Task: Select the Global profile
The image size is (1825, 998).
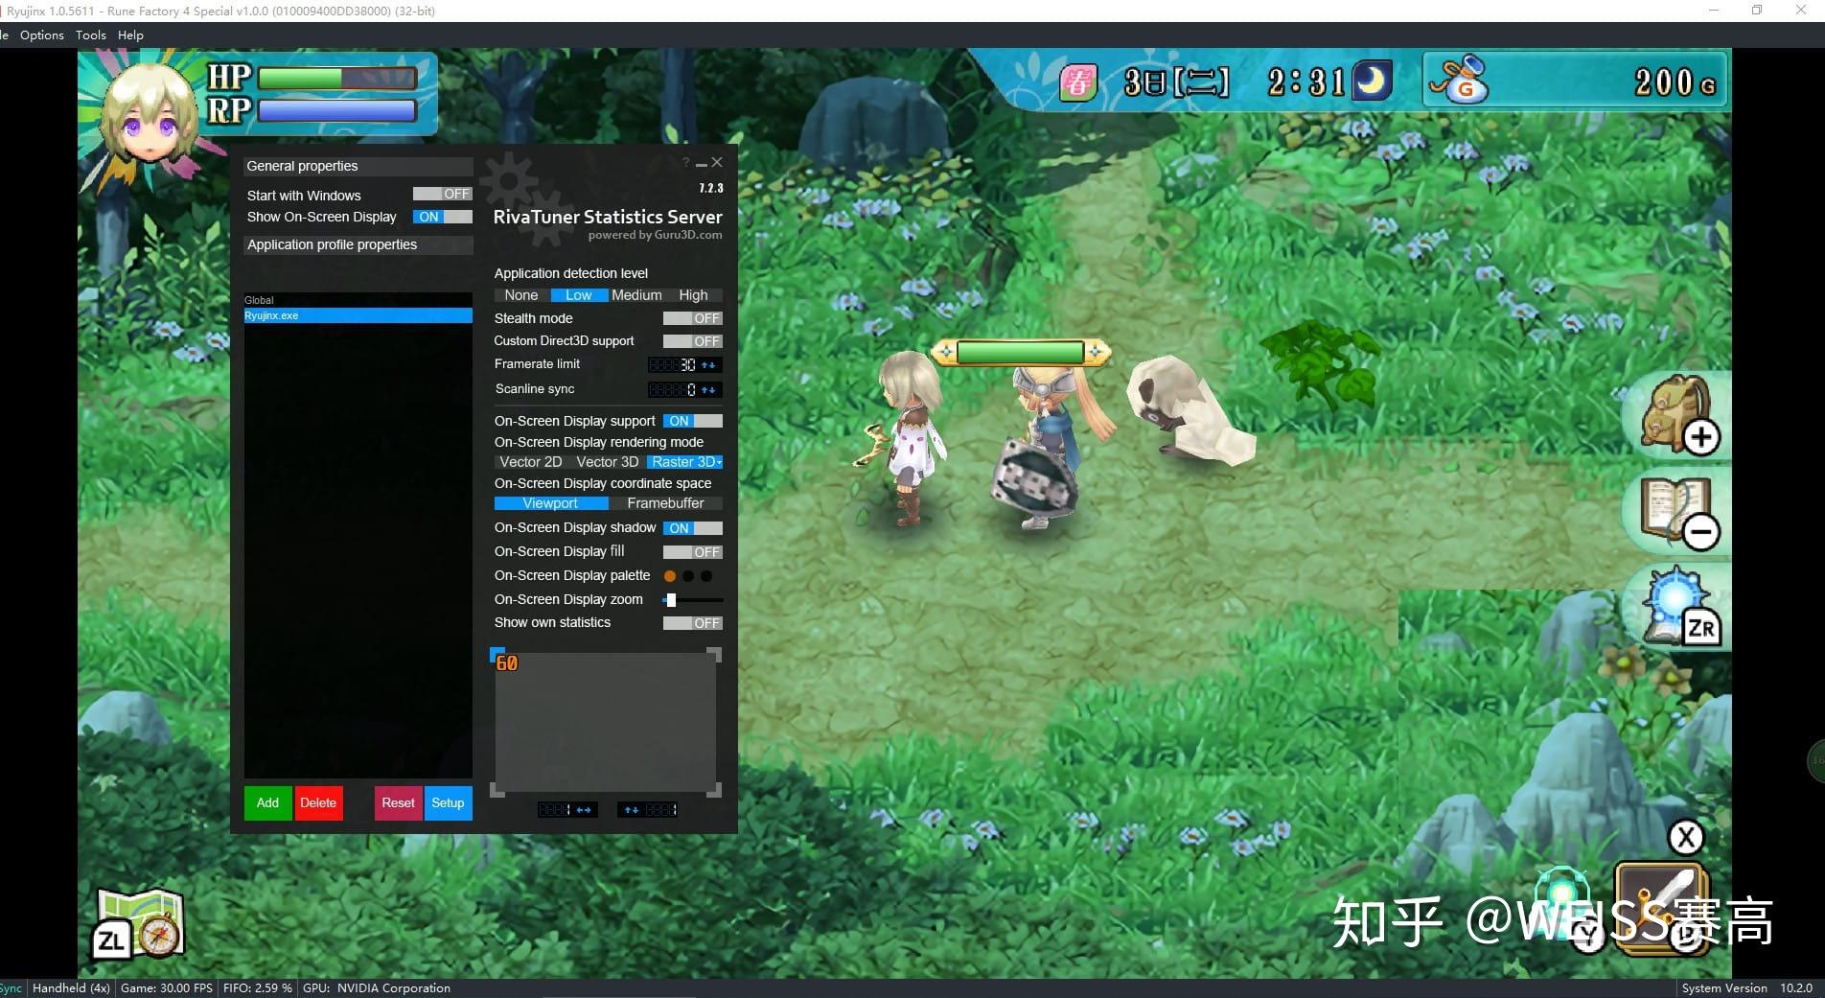Action: [x=358, y=300]
